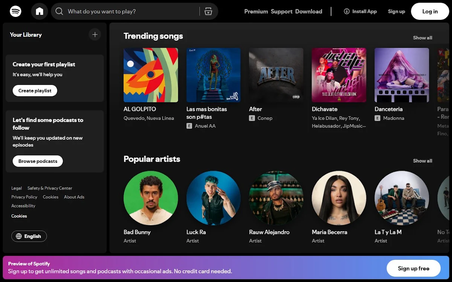Click plus icon in Your Library

95,35
